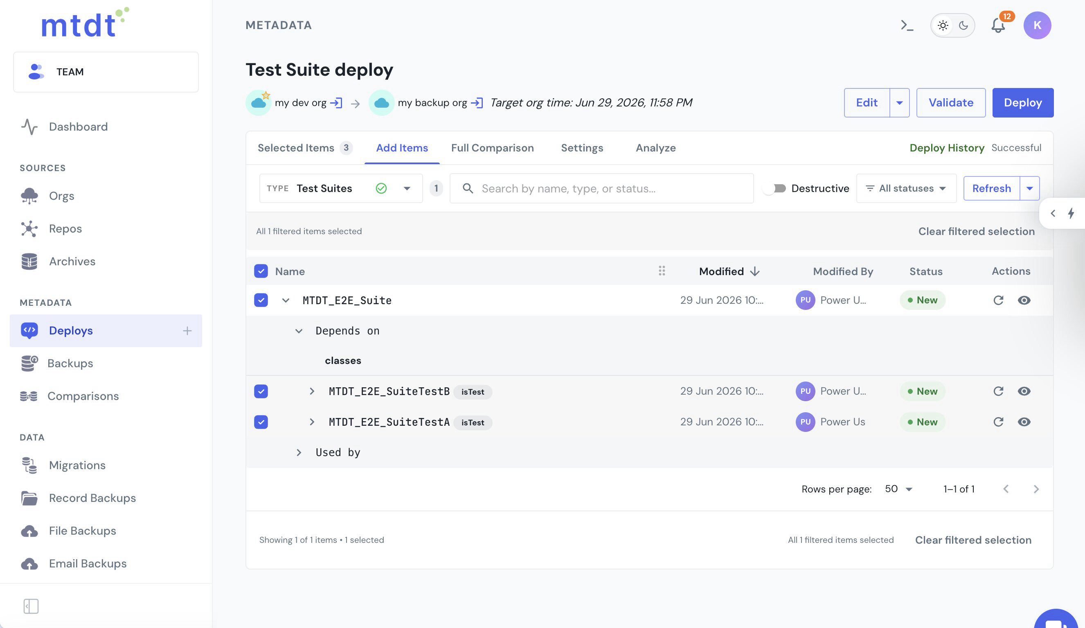Uncheck the MTDT_E2E_SuiteTestA checkbox
The image size is (1085, 628).
(x=261, y=422)
